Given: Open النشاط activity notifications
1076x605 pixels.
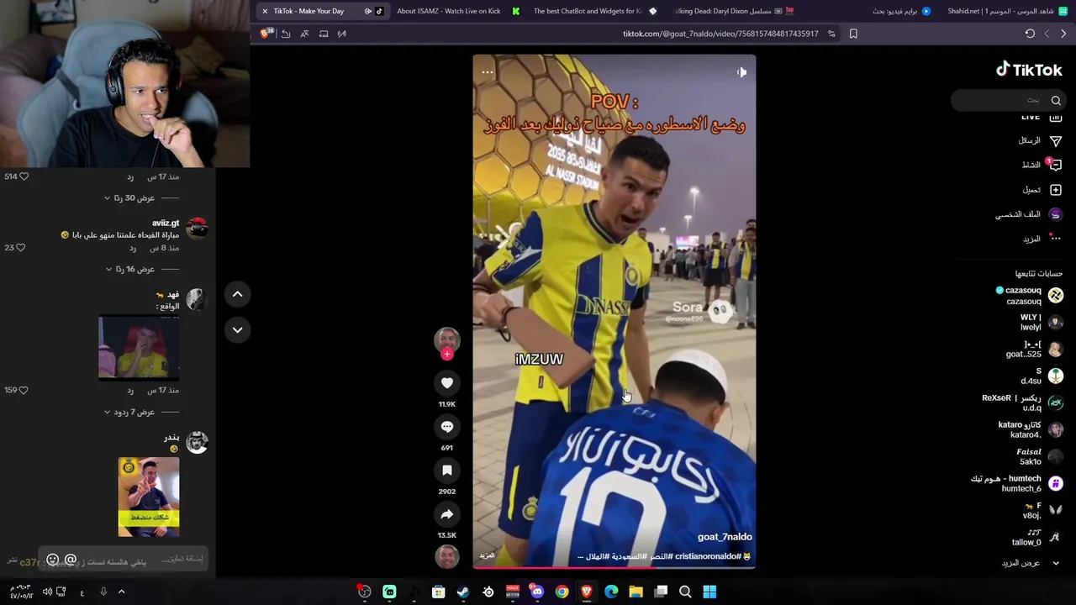Looking at the screenshot, I should (1041, 165).
